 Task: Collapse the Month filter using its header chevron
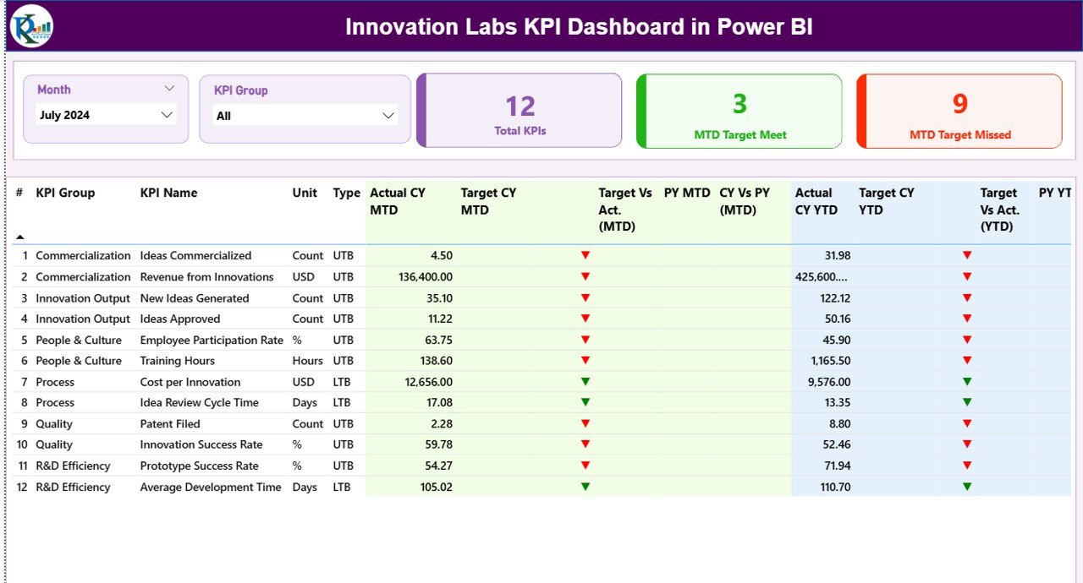click(169, 87)
